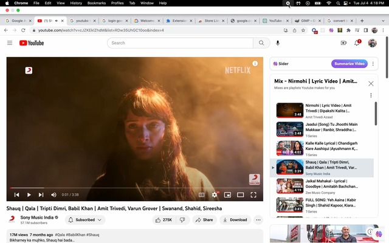This screenshot has height=243, width=389.
Task: Open Sony Music India channel link
Action: point(37,217)
